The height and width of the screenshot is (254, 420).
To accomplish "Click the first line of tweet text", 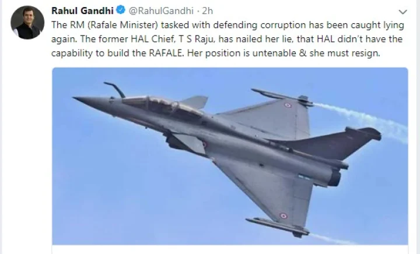I will point(222,26).
